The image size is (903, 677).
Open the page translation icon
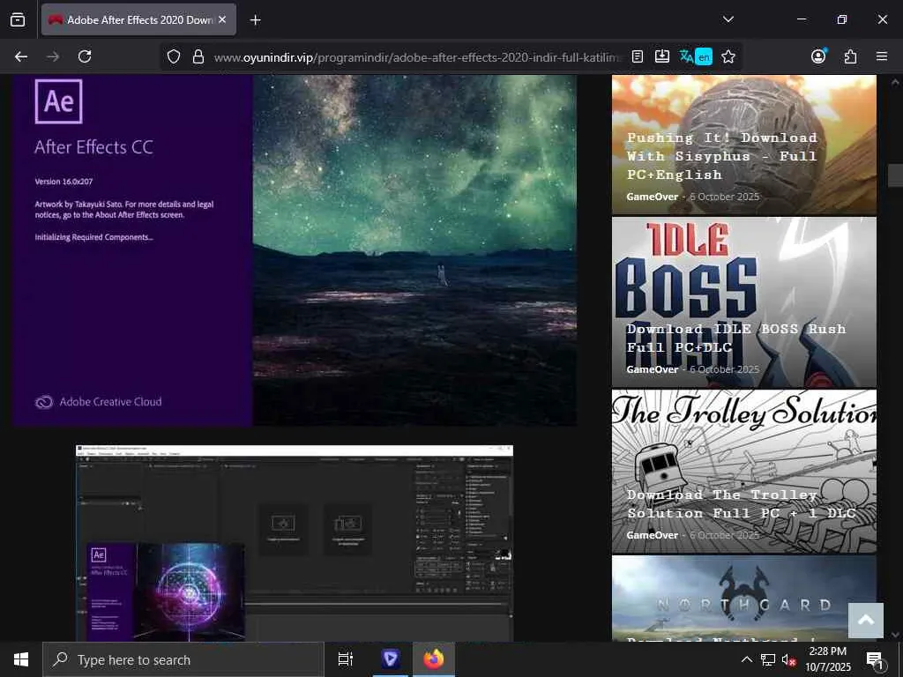(x=696, y=56)
